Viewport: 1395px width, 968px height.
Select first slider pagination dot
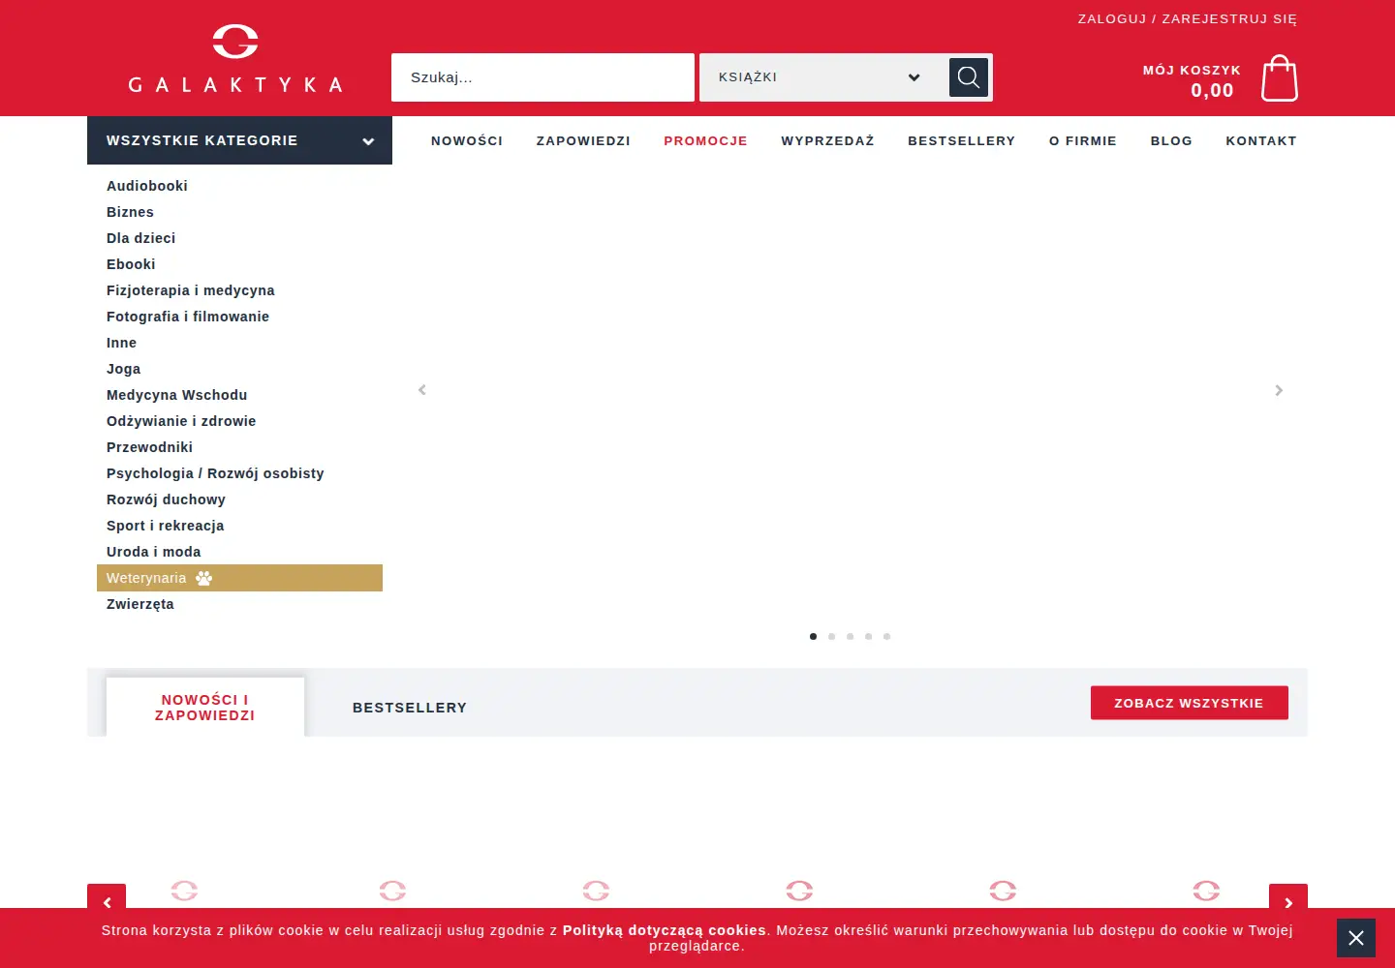tap(813, 637)
